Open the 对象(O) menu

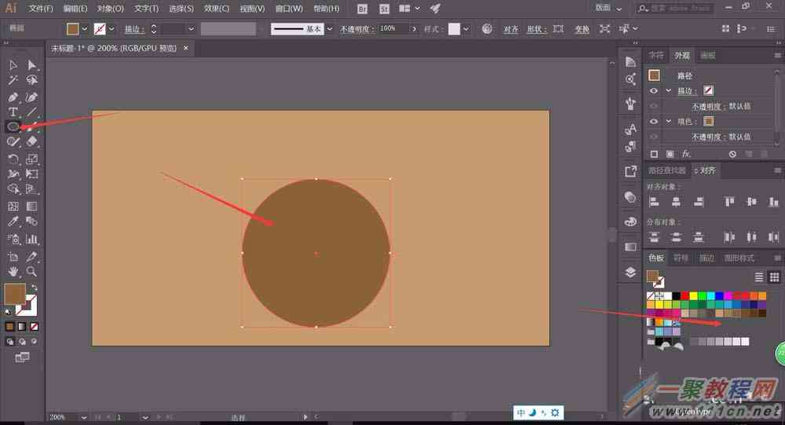pyautogui.click(x=110, y=9)
